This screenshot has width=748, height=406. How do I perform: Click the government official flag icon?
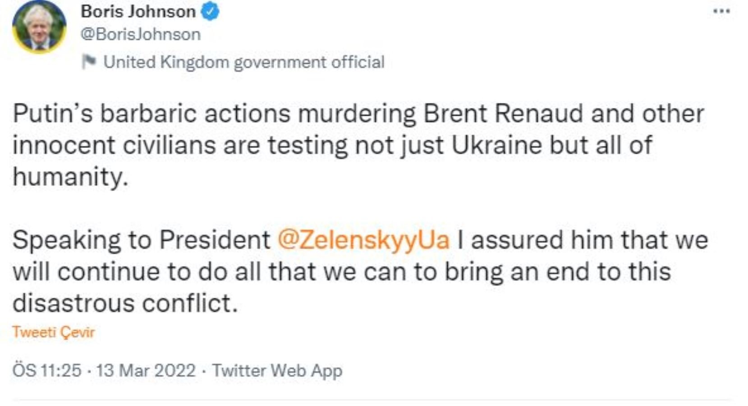89,62
